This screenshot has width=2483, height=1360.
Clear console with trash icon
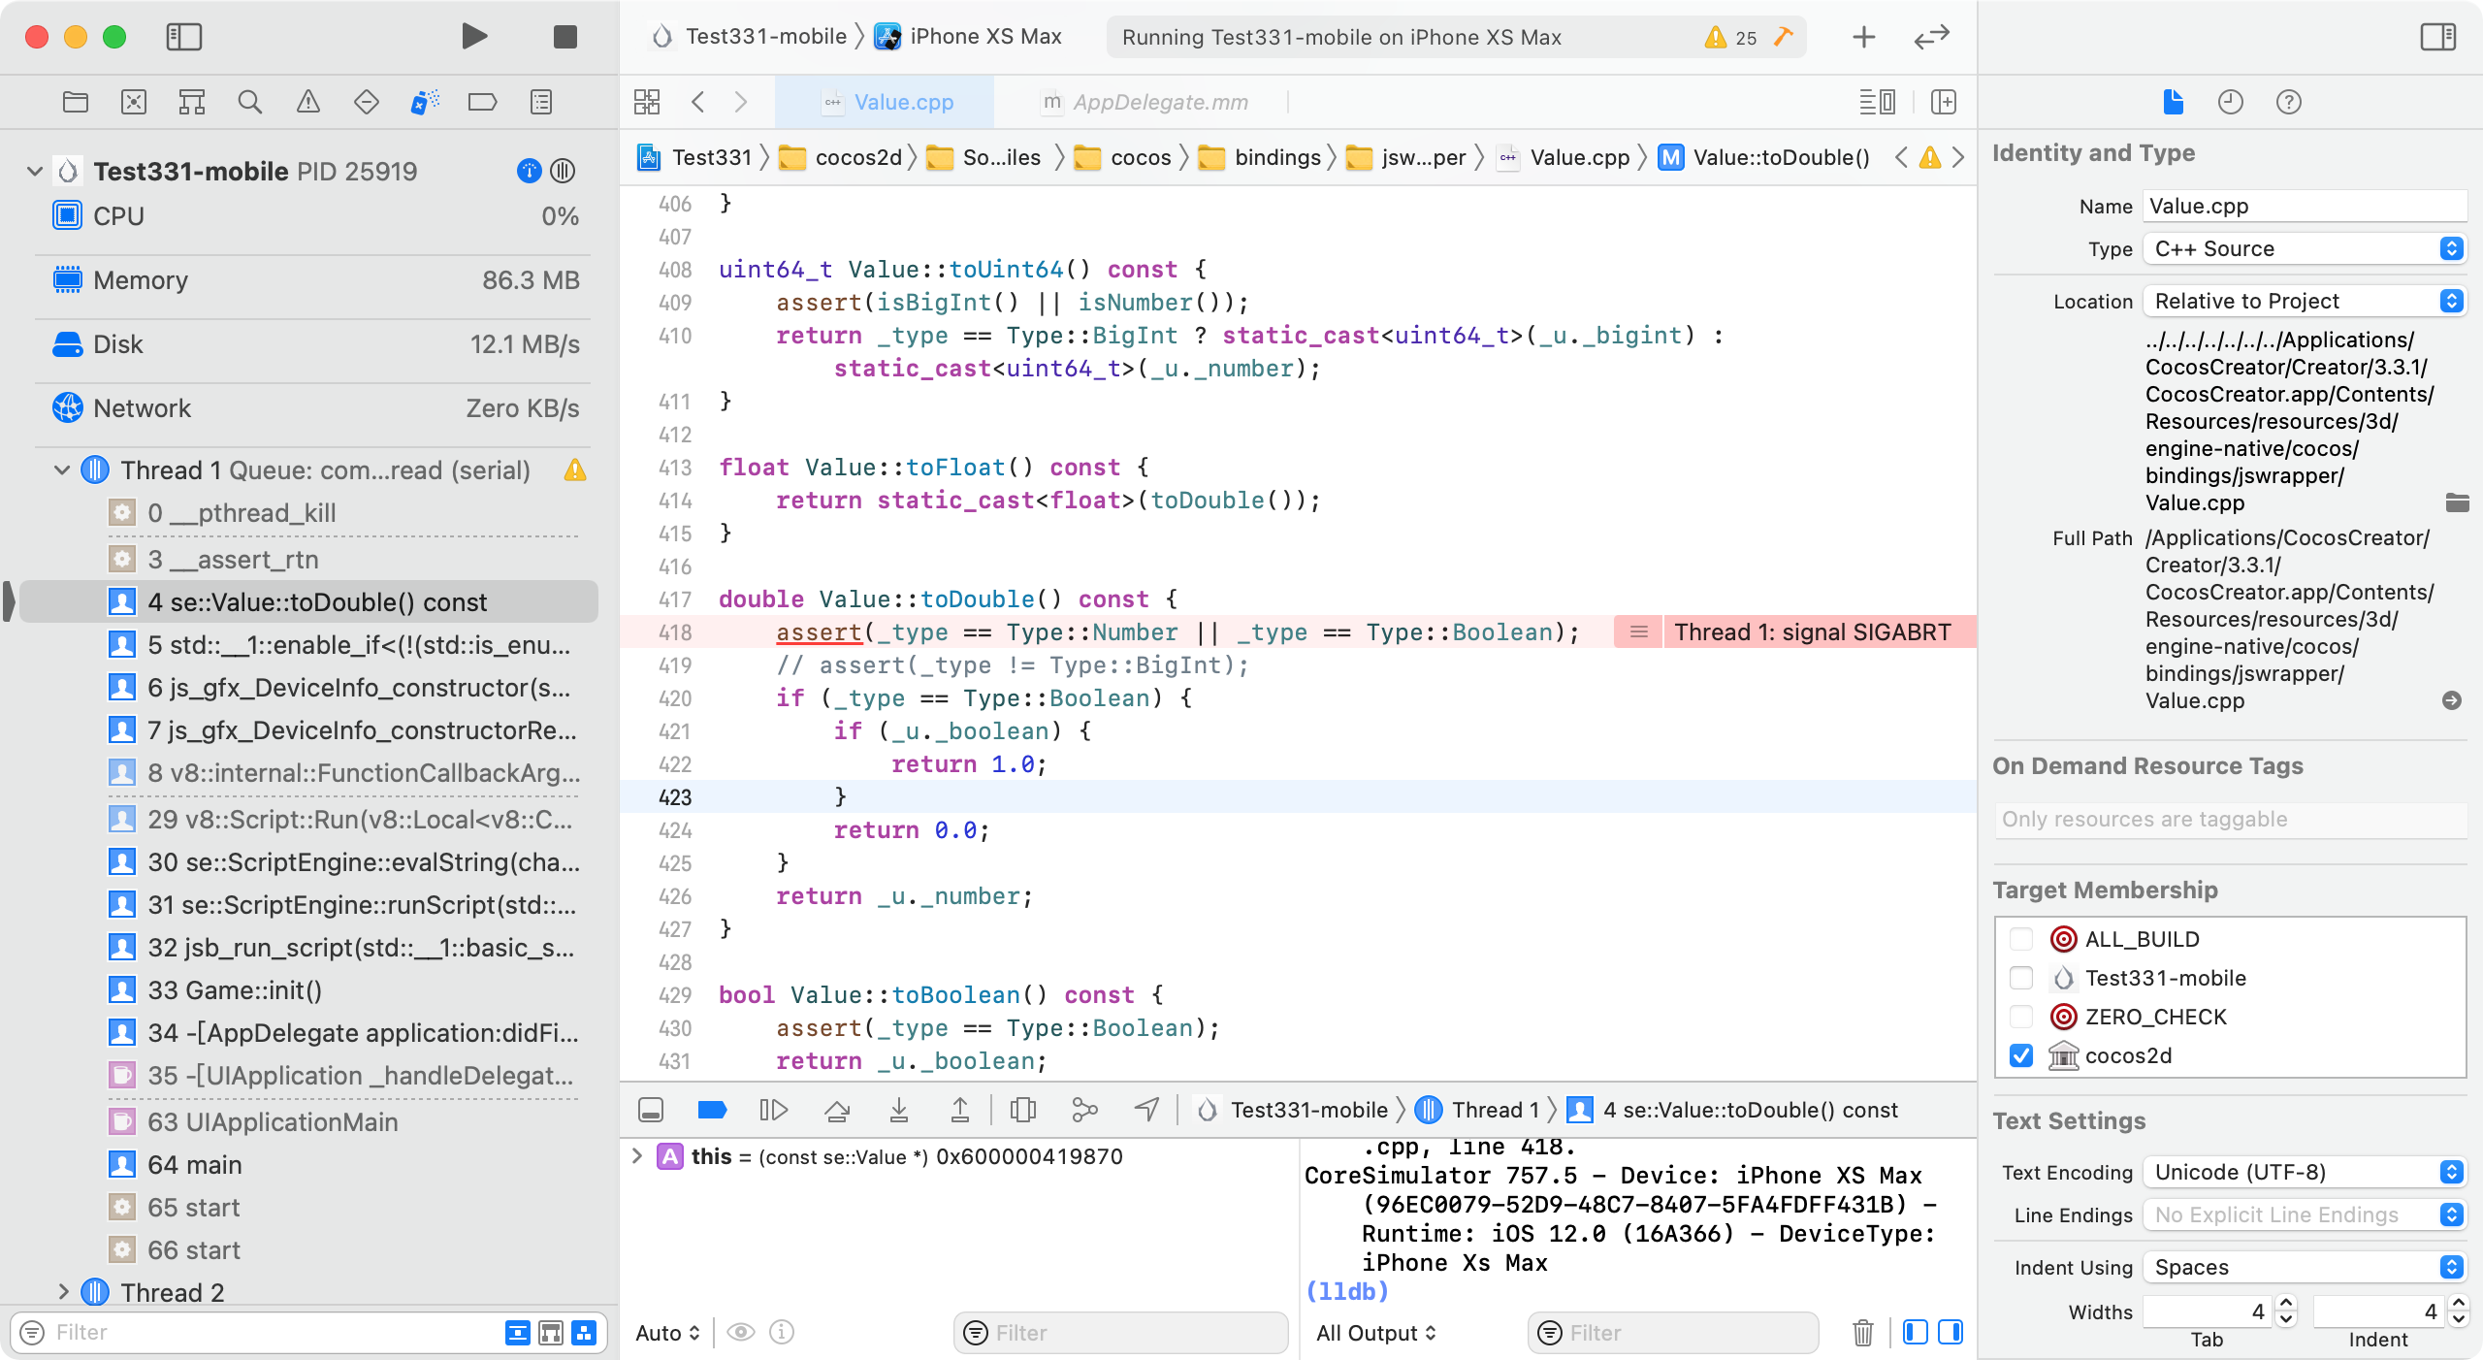point(1862,1333)
